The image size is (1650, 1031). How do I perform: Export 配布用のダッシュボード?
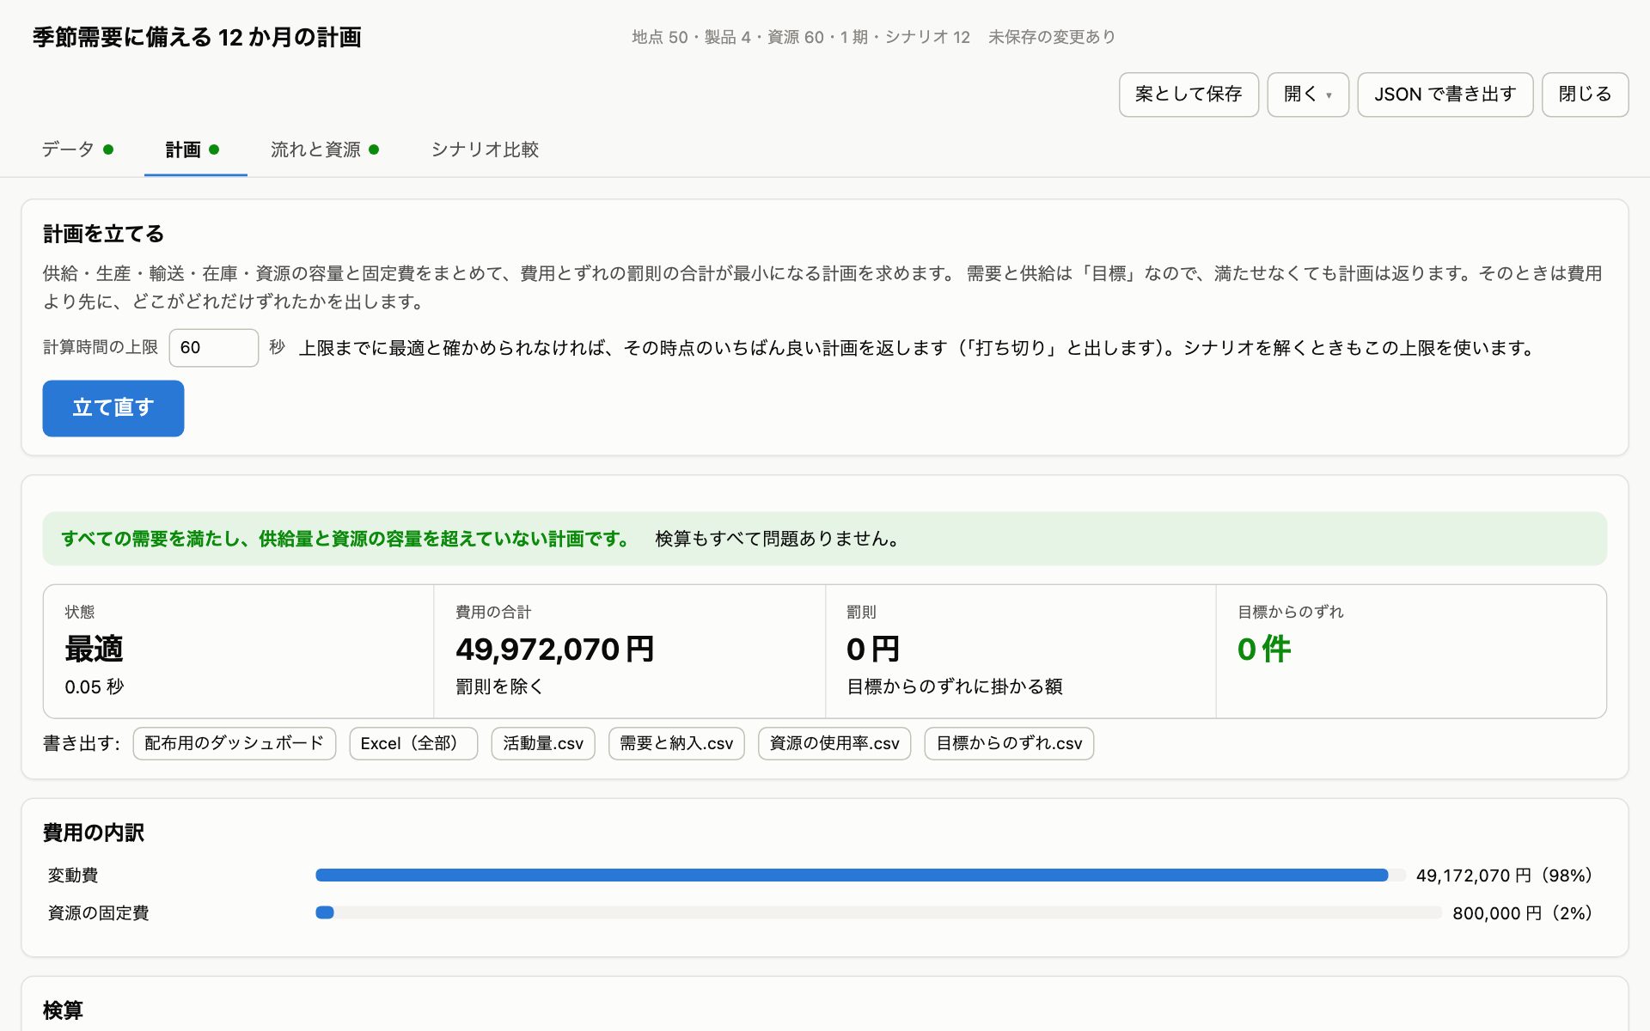pos(234,743)
